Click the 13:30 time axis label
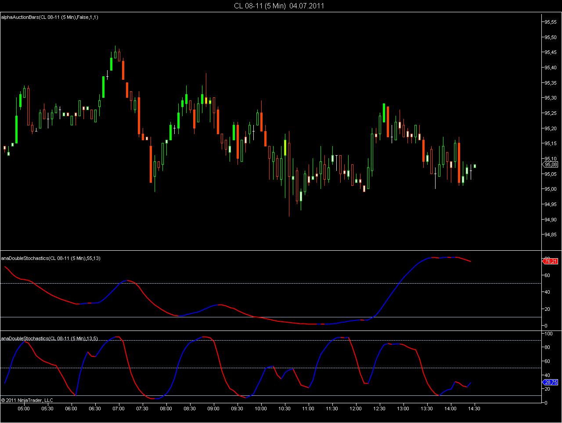562x423 pixels. point(427,409)
